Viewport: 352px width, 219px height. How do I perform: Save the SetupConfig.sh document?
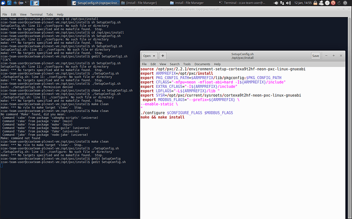[315, 56]
